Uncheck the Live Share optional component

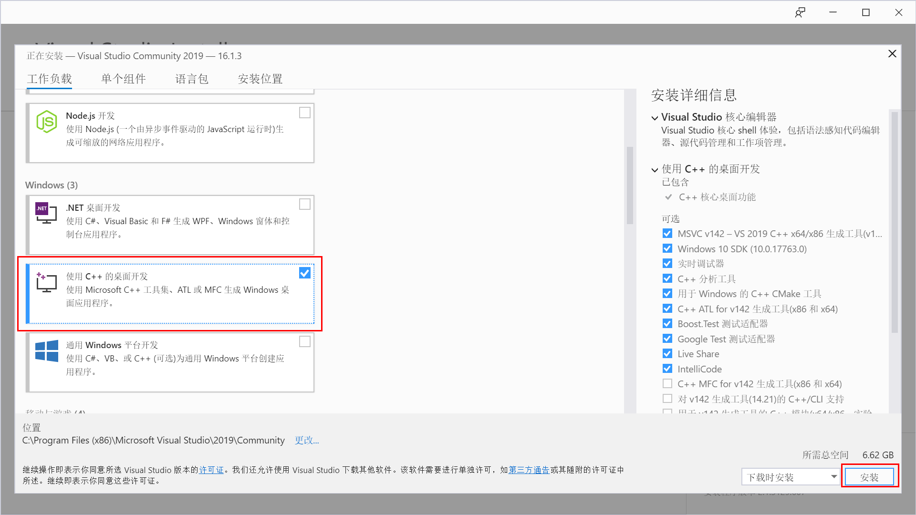(x=667, y=354)
